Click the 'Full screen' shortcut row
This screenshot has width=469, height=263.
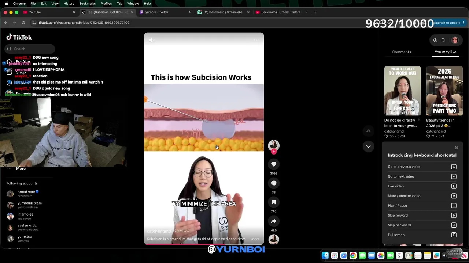click(x=422, y=235)
